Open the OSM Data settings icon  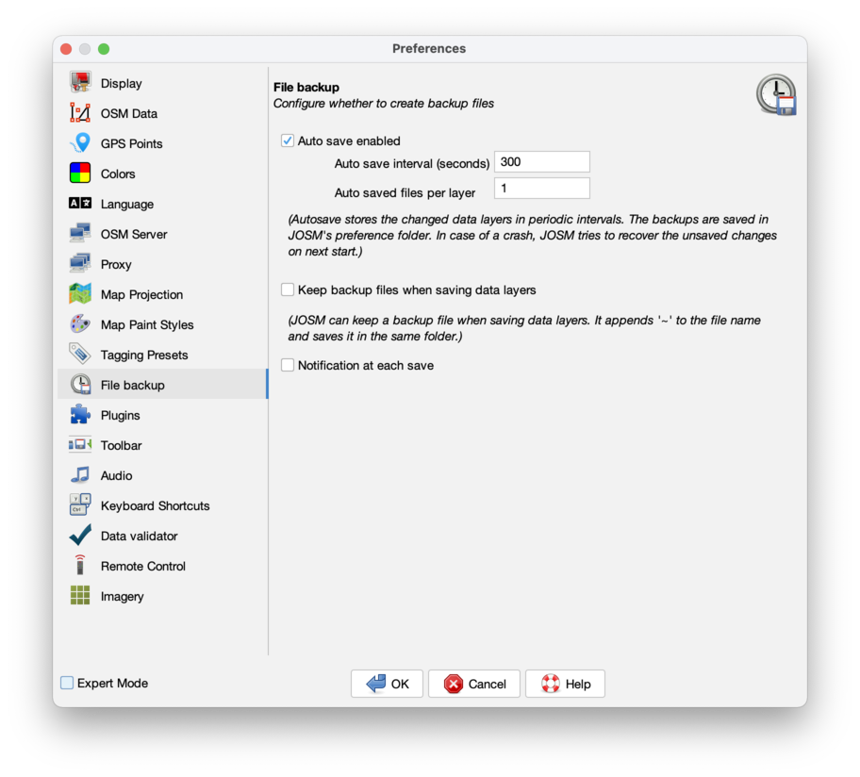click(79, 113)
